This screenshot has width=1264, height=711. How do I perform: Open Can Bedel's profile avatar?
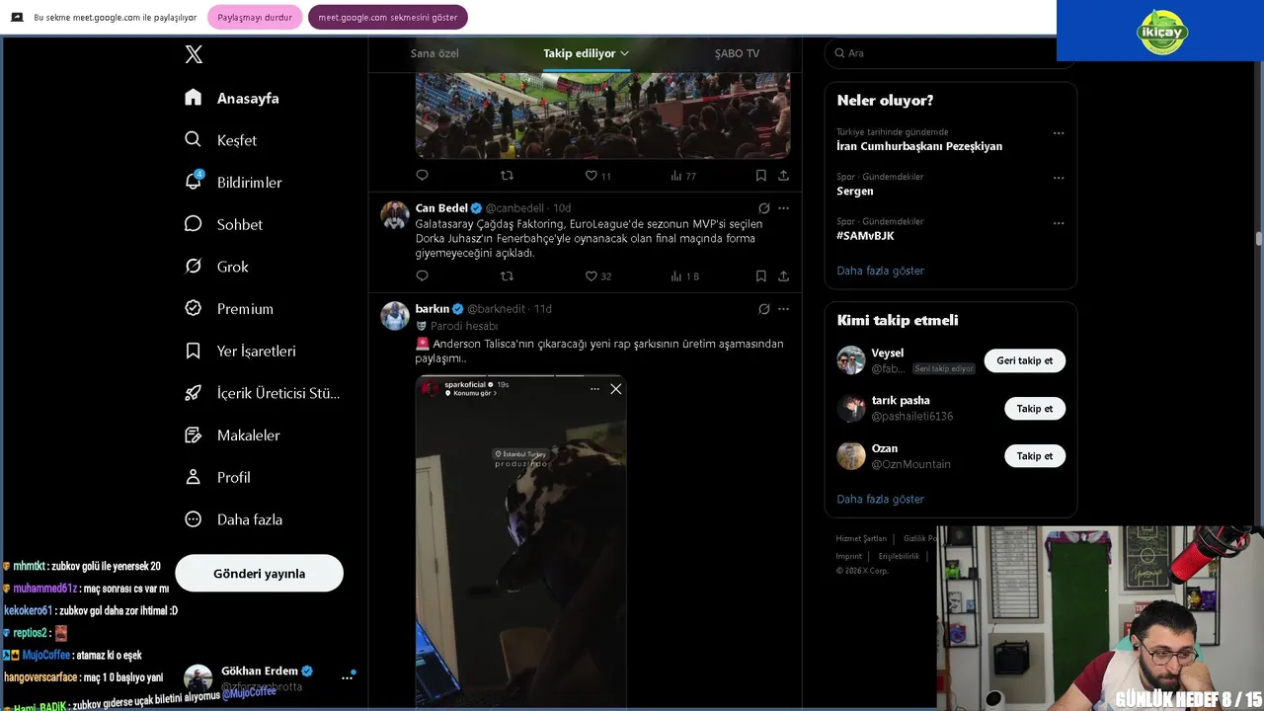click(395, 215)
